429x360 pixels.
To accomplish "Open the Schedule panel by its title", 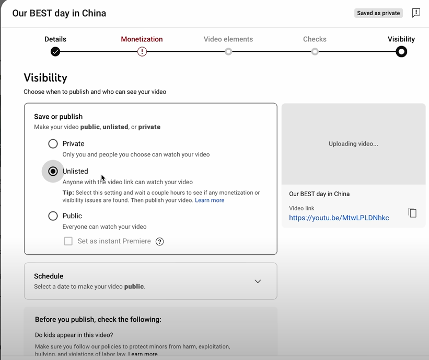I will pos(49,276).
